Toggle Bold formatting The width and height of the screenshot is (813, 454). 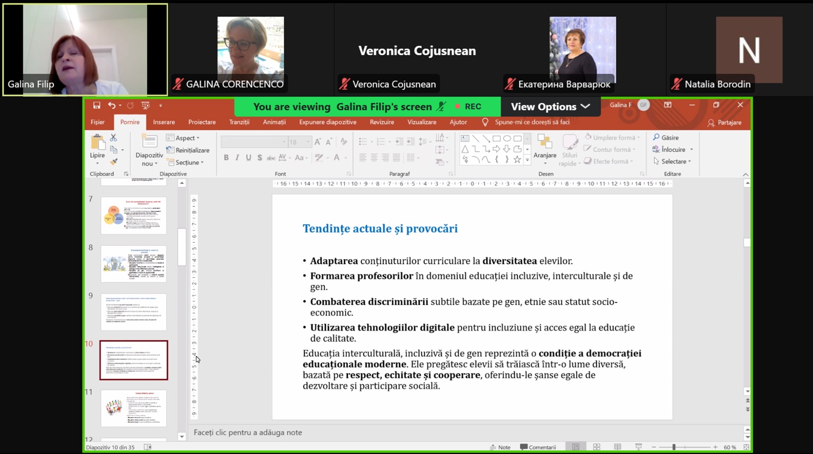click(x=226, y=158)
